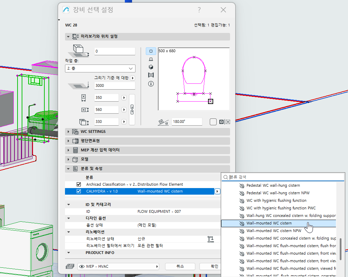Open the home story dropdown showing 2. 층

click(x=100, y=68)
